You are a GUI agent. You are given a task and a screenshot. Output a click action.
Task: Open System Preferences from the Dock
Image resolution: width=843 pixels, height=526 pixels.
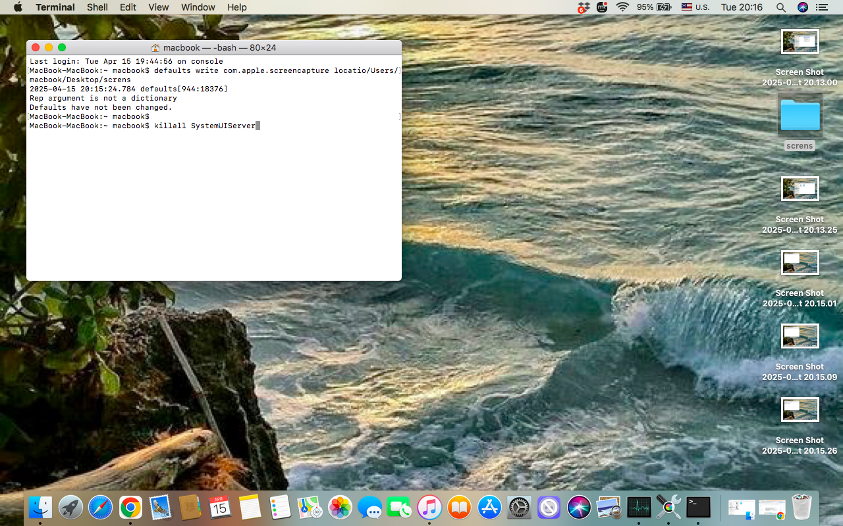click(x=518, y=507)
